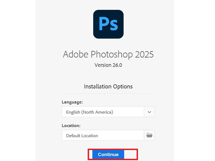Screen dimensions: 215x161
Task: Select the Version 26.0 text
Action: click(x=108, y=65)
